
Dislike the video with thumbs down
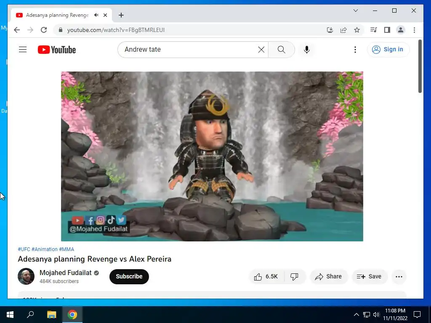(x=294, y=277)
